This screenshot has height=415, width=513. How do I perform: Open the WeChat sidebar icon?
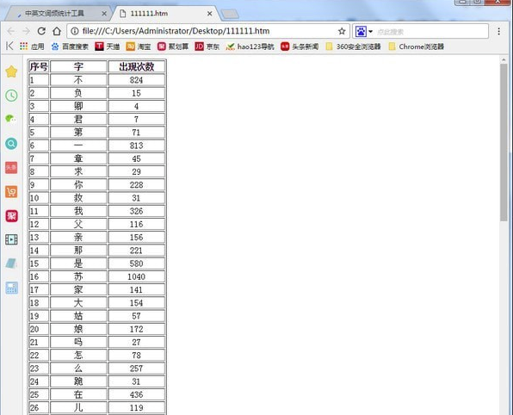(11, 119)
